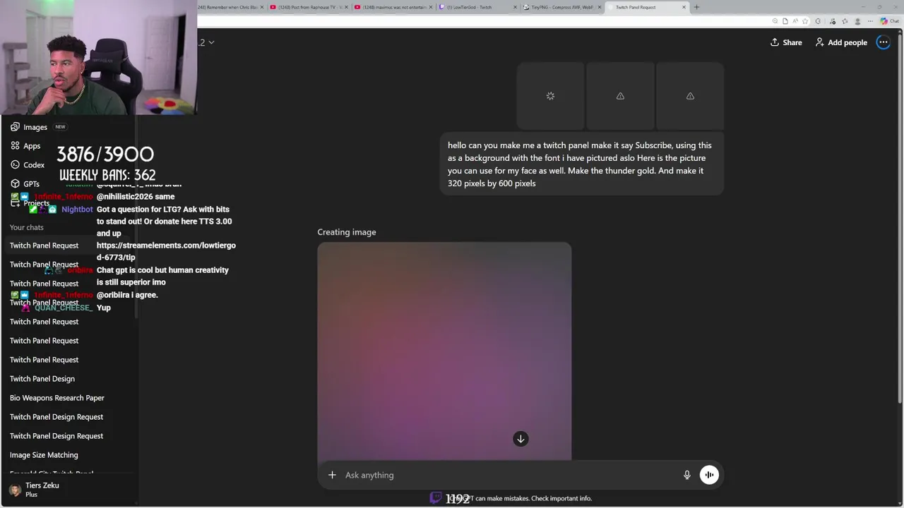Click the scroll-to-bottom arrow button
Screen dimensions: 904x508
tap(521, 439)
